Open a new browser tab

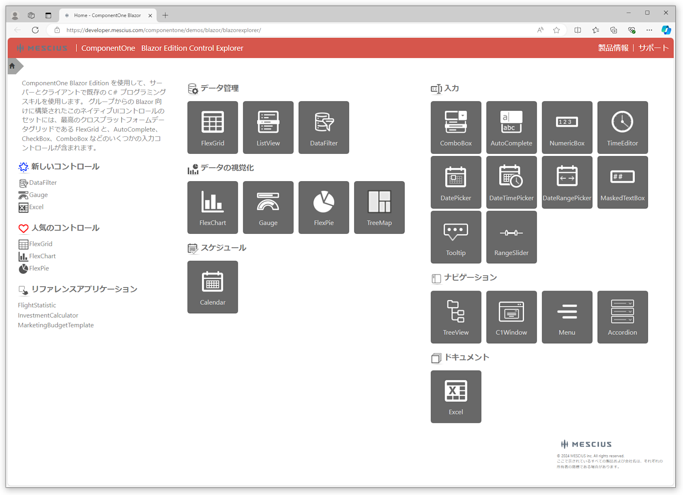tap(165, 15)
